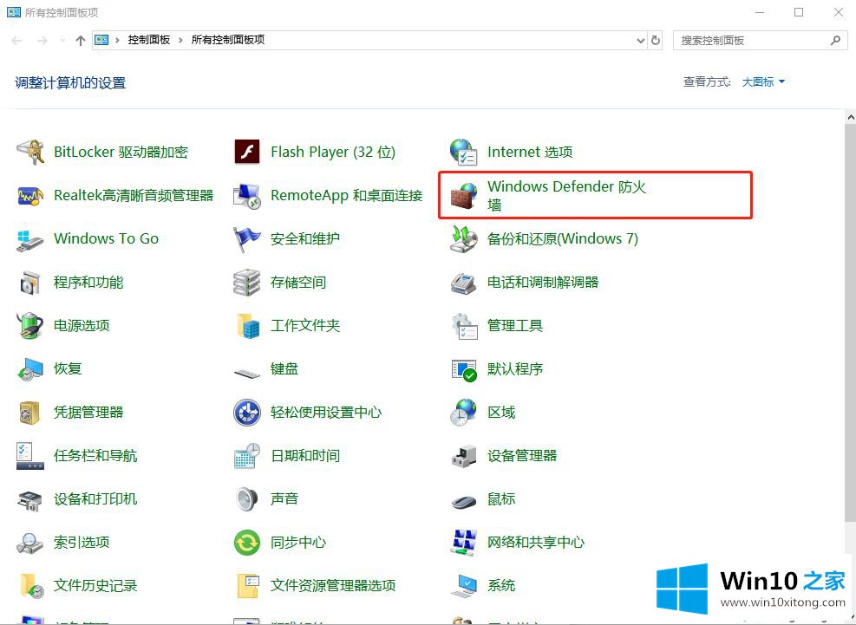Click the control panel icon in address bar
This screenshot has width=856, height=625.
tap(101, 40)
